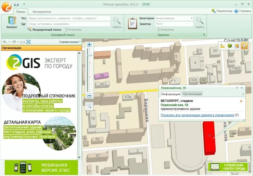This screenshot has height=176, width=253.
Task: Open the quick access toolbar dropdown arrow
Action: pos(24,4)
